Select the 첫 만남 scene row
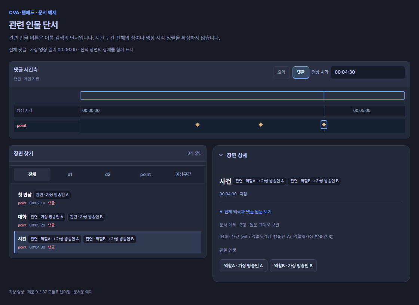Image resolution: width=419 pixels, height=305 pixels. 108,198
